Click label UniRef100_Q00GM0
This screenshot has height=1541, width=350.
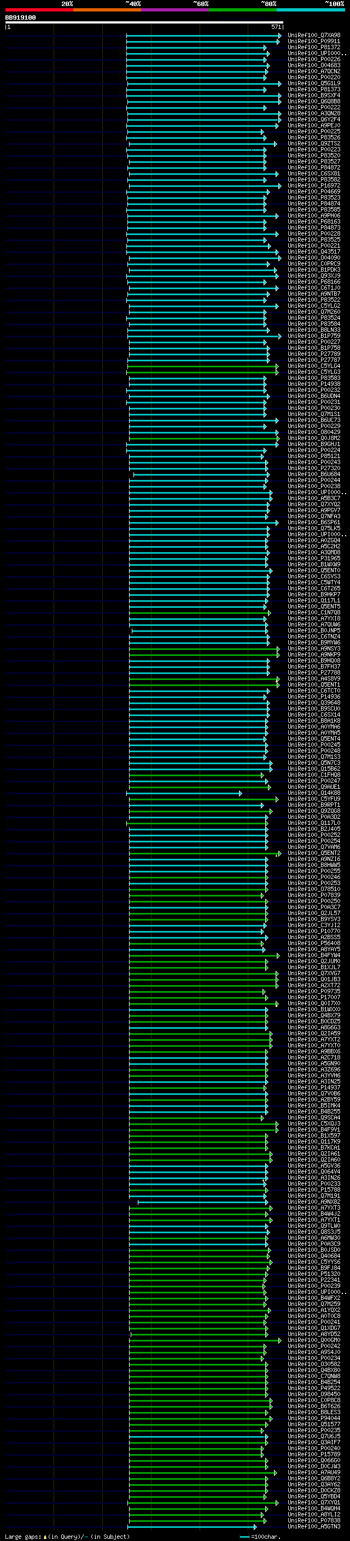(x=314, y=1340)
